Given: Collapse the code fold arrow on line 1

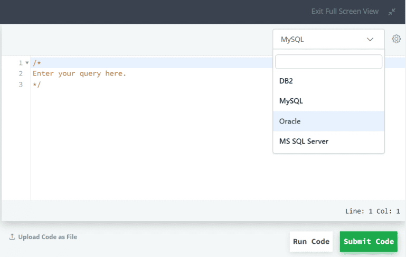Looking at the screenshot, I should (27, 63).
